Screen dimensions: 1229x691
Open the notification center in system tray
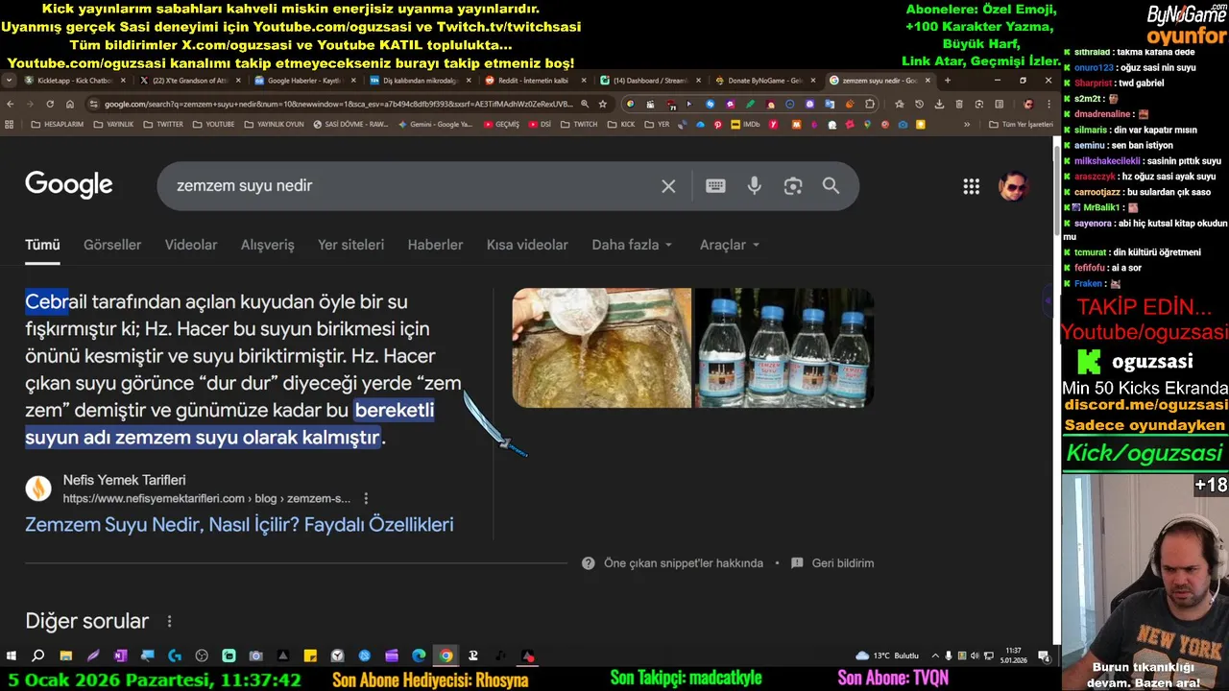(x=1044, y=656)
